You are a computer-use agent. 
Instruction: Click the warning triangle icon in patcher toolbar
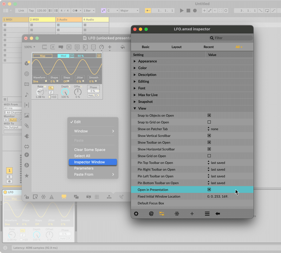[52, 197]
